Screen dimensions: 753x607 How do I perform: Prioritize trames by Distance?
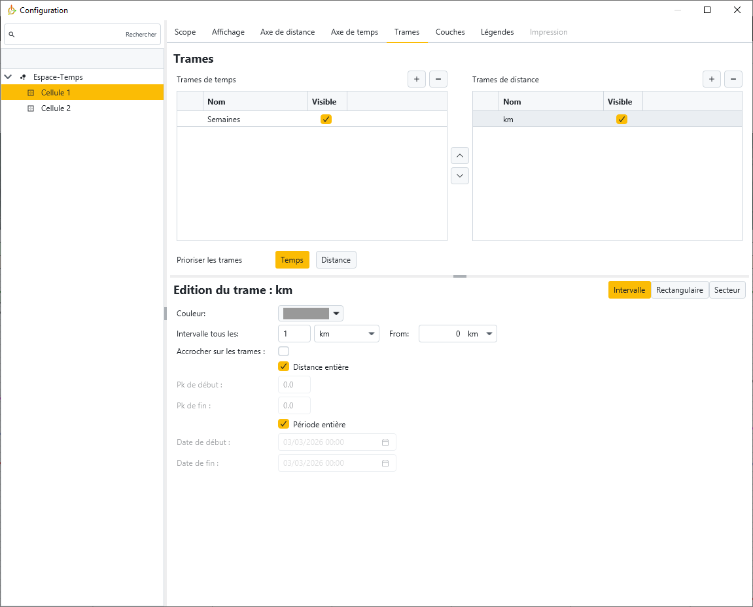coord(336,260)
